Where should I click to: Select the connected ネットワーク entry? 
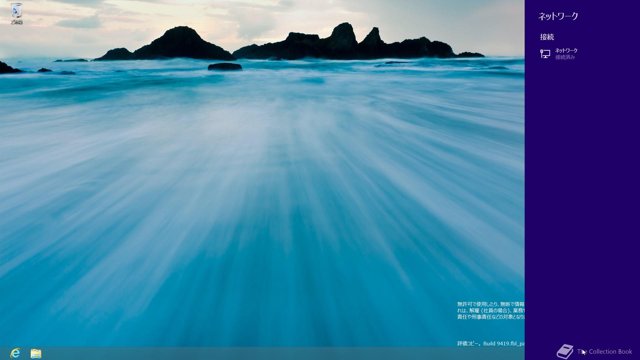(582, 54)
